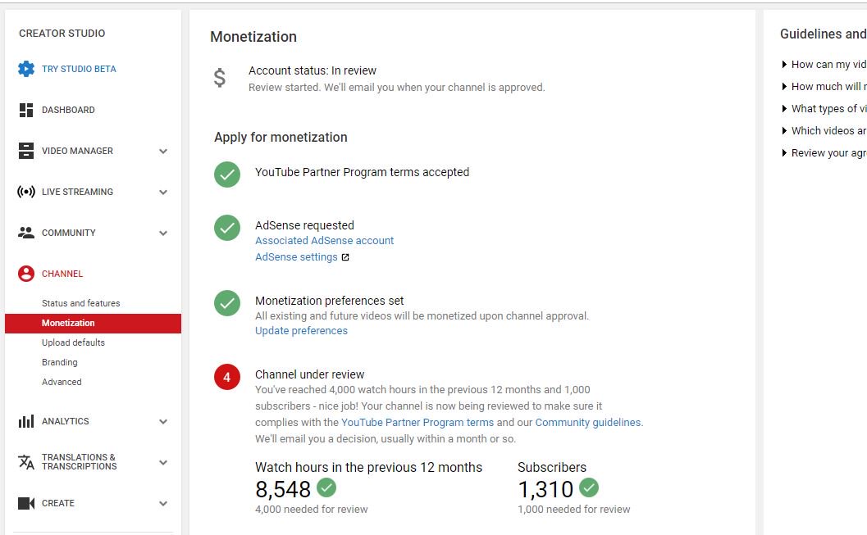The height and width of the screenshot is (535, 867).
Task: Expand the Live Streaming chevron
Action: (x=163, y=193)
